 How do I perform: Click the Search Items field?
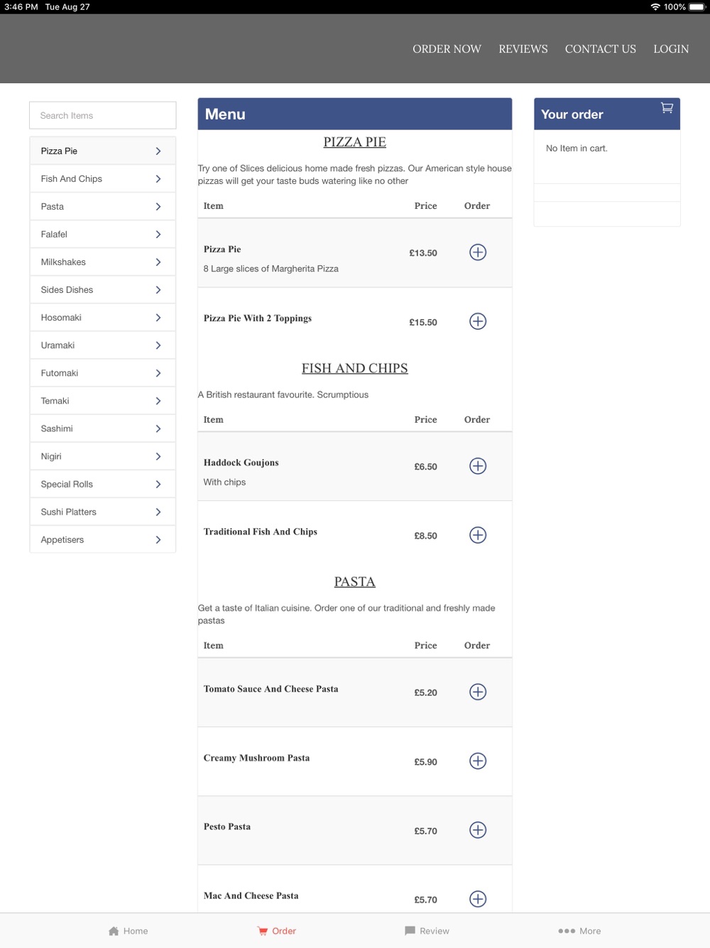tap(103, 115)
